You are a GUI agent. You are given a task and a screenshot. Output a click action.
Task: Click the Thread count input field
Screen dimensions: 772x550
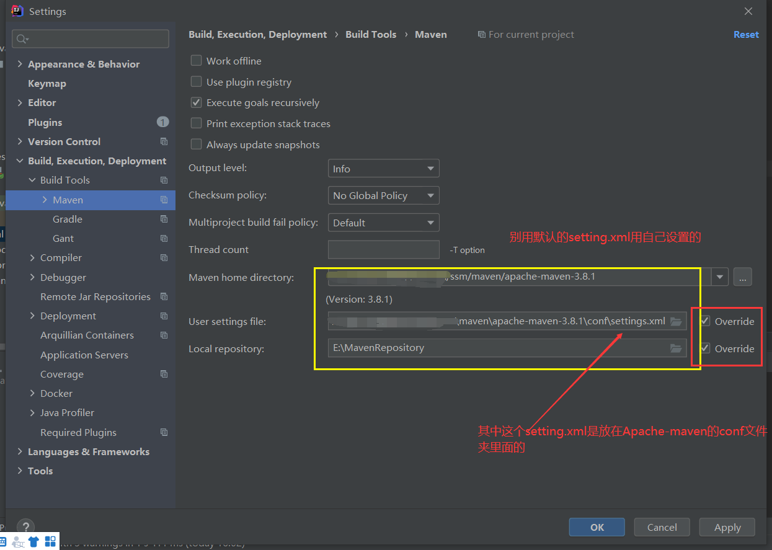click(x=383, y=249)
